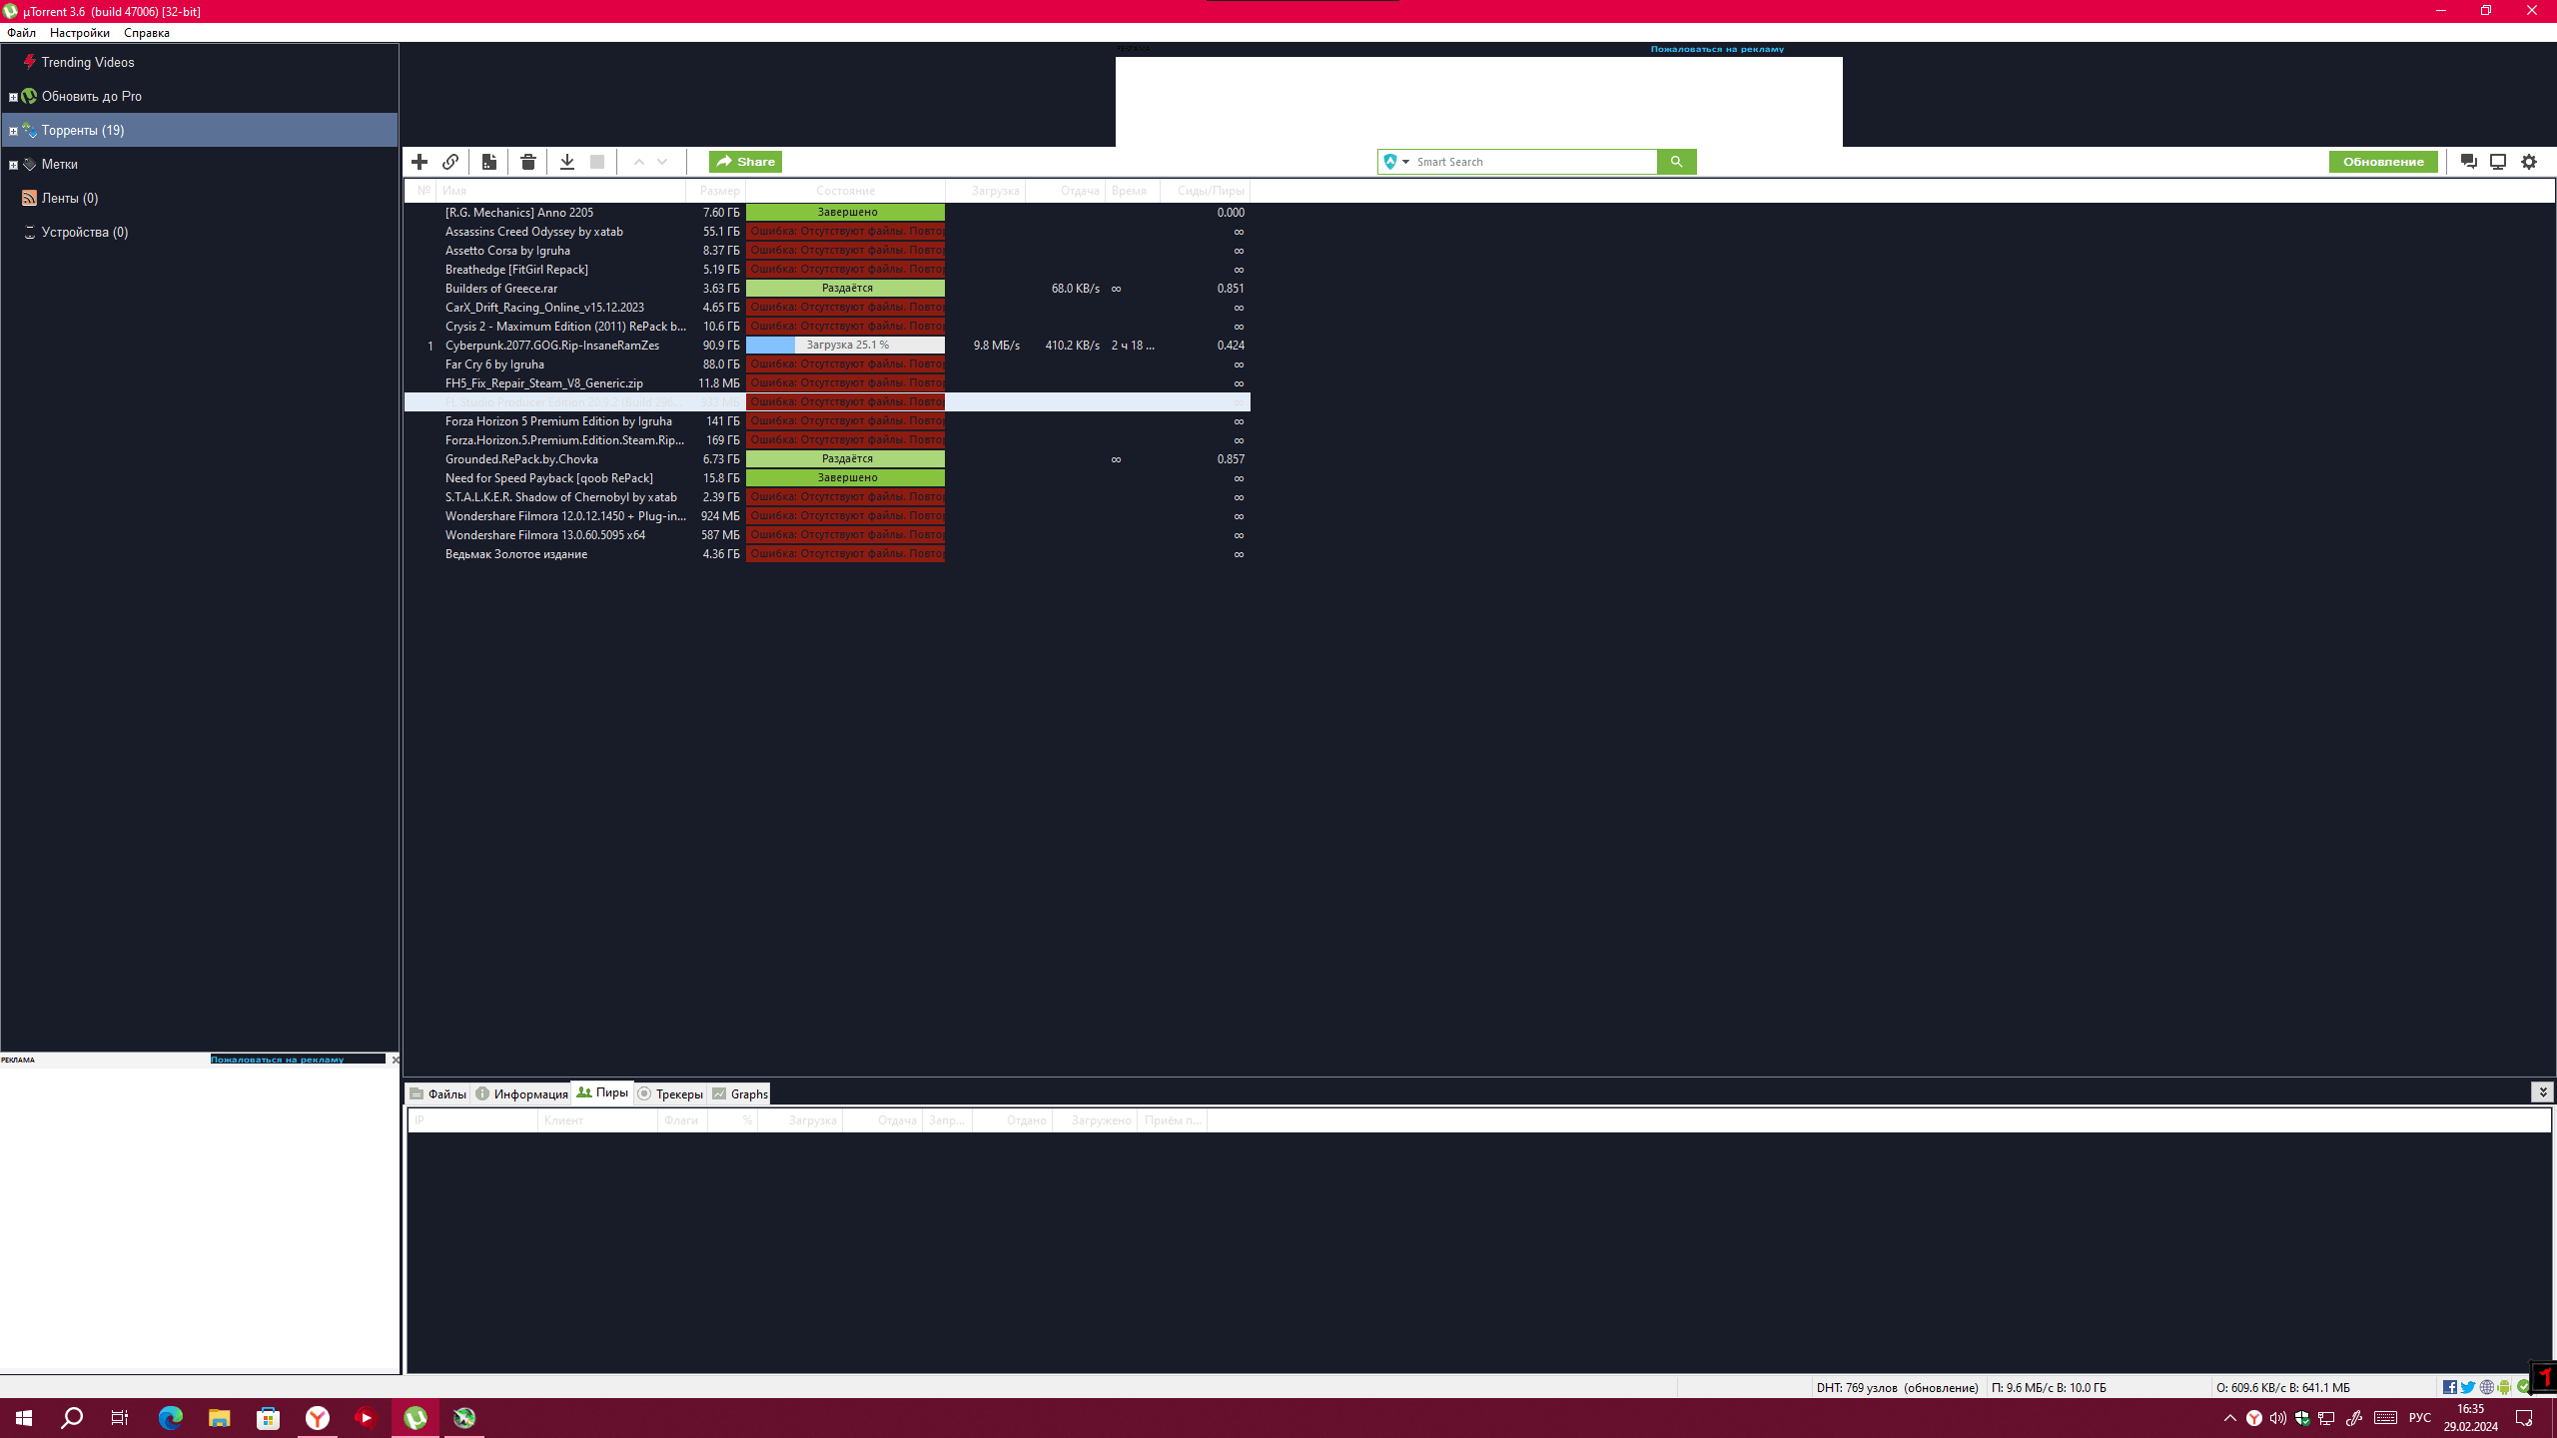Click the Android icon in status bar

click(2504, 1387)
